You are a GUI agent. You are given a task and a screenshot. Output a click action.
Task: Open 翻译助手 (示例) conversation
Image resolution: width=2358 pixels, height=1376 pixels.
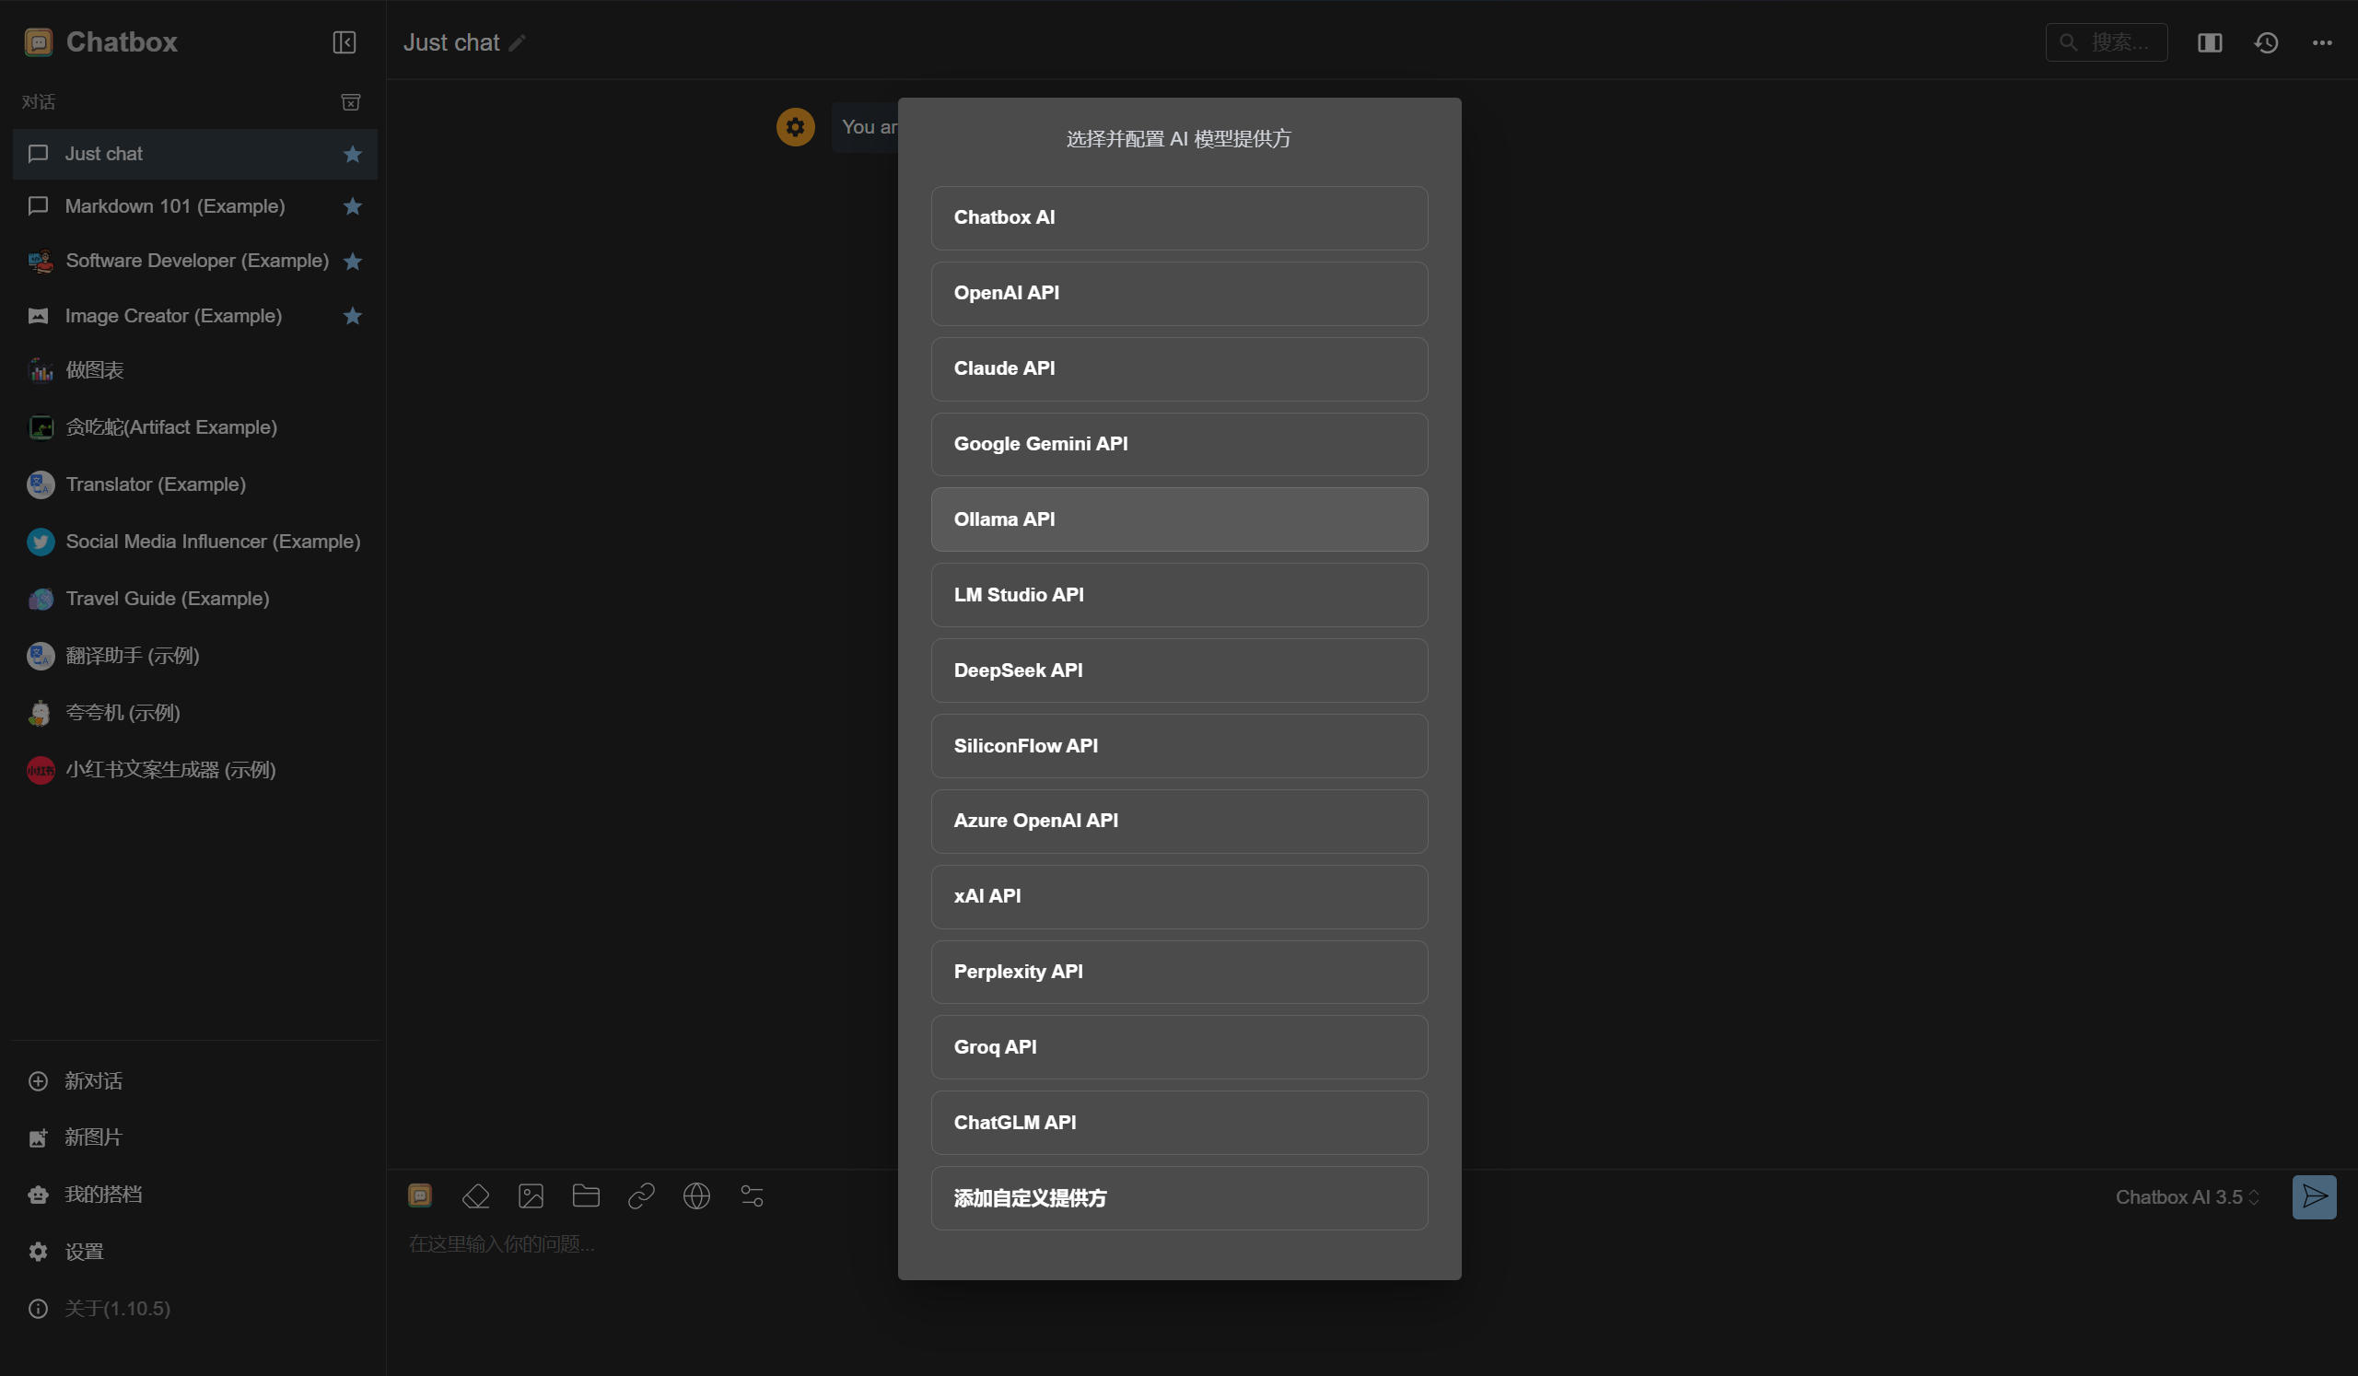194,656
